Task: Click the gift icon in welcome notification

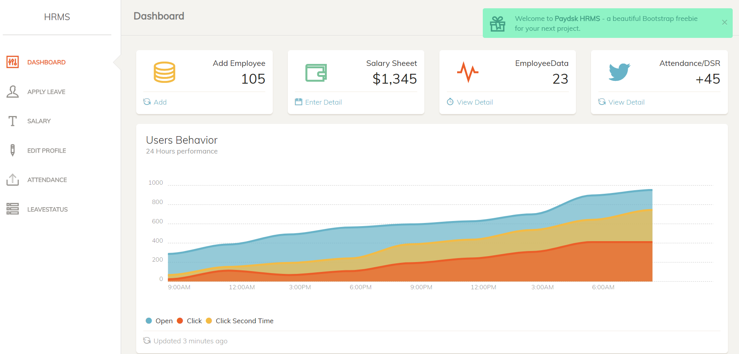Action: click(497, 24)
